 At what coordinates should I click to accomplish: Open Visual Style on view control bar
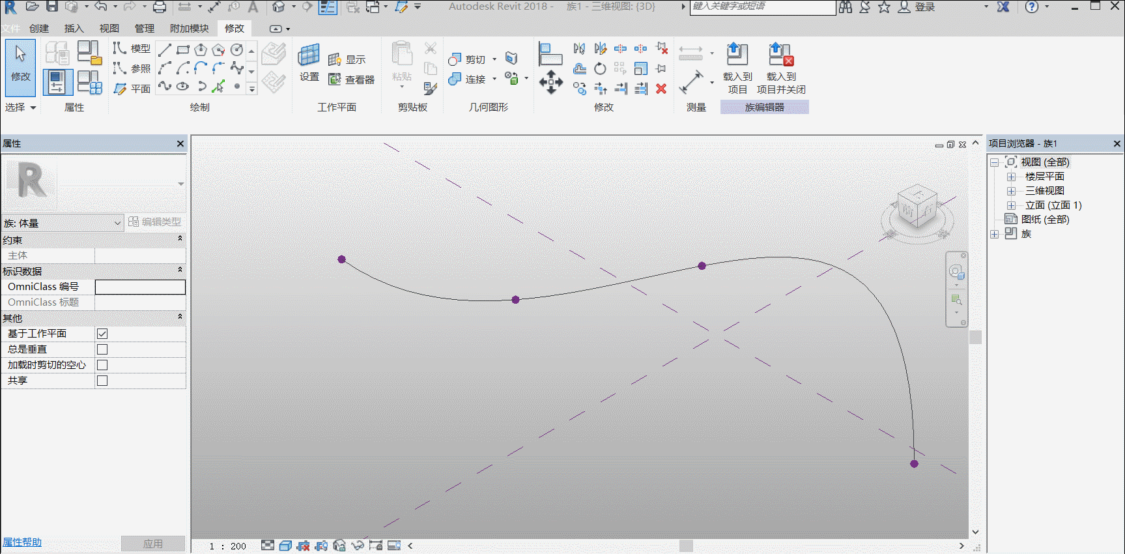click(x=285, y=546)
